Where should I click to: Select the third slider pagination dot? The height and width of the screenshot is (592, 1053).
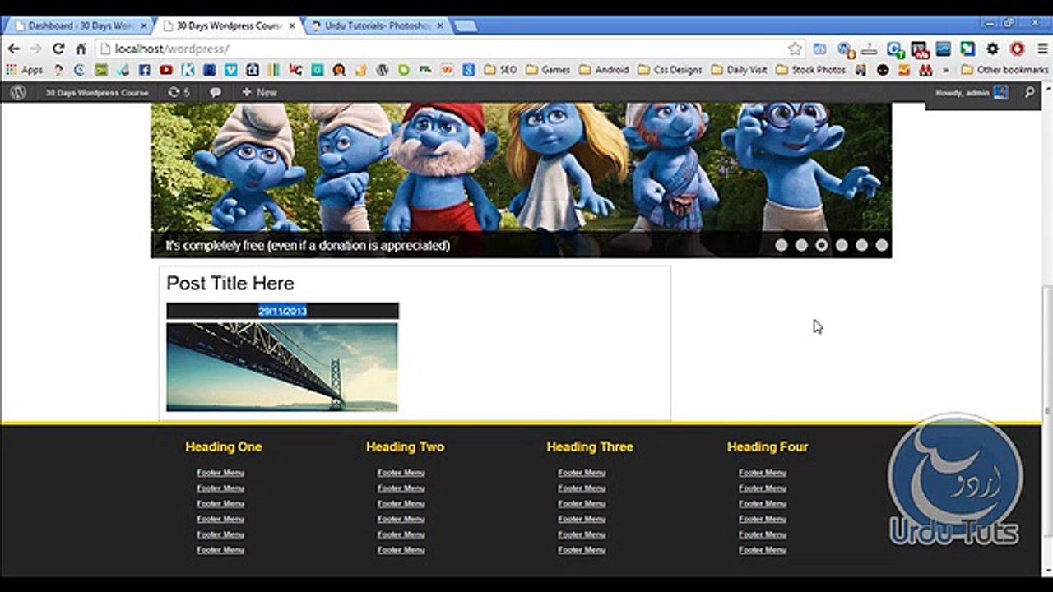click(822, 245)
